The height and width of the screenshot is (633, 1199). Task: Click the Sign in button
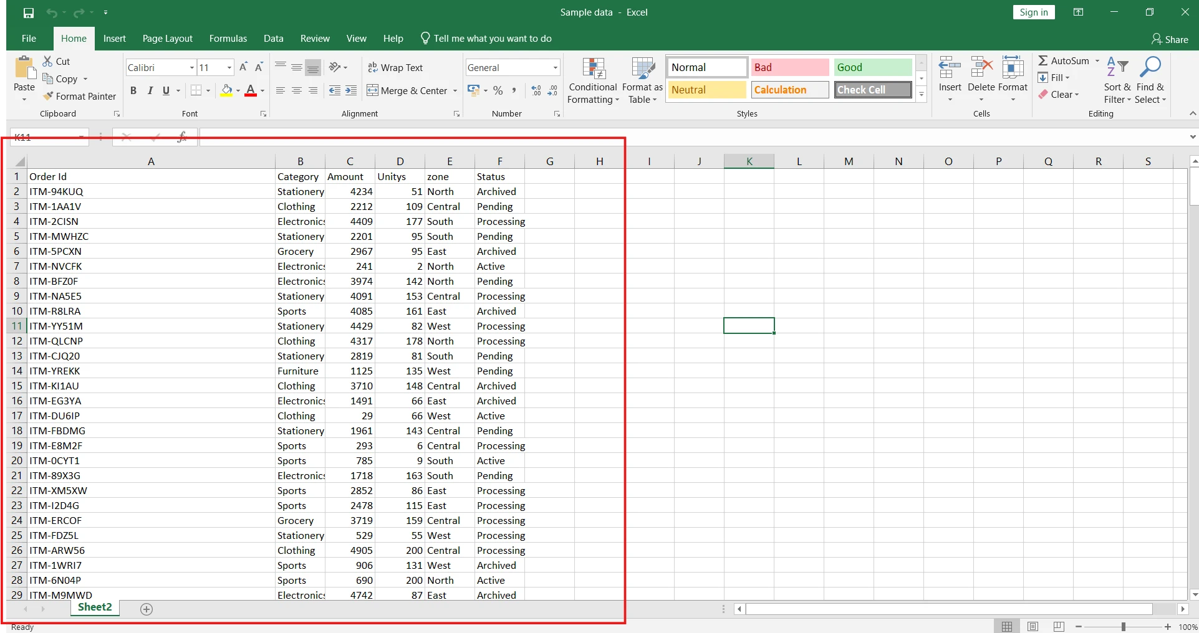[x=1033, y=12]
